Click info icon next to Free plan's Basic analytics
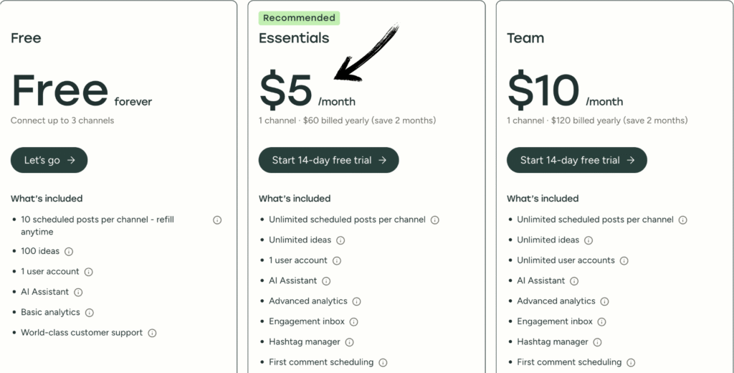This screenshot has width=734, height=373. pyautogui.click(x=89, y=313)
